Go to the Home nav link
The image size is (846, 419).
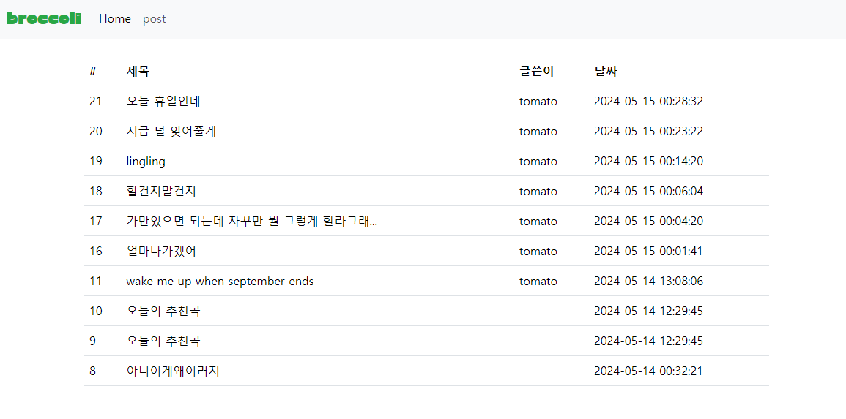tap(115, 19)
